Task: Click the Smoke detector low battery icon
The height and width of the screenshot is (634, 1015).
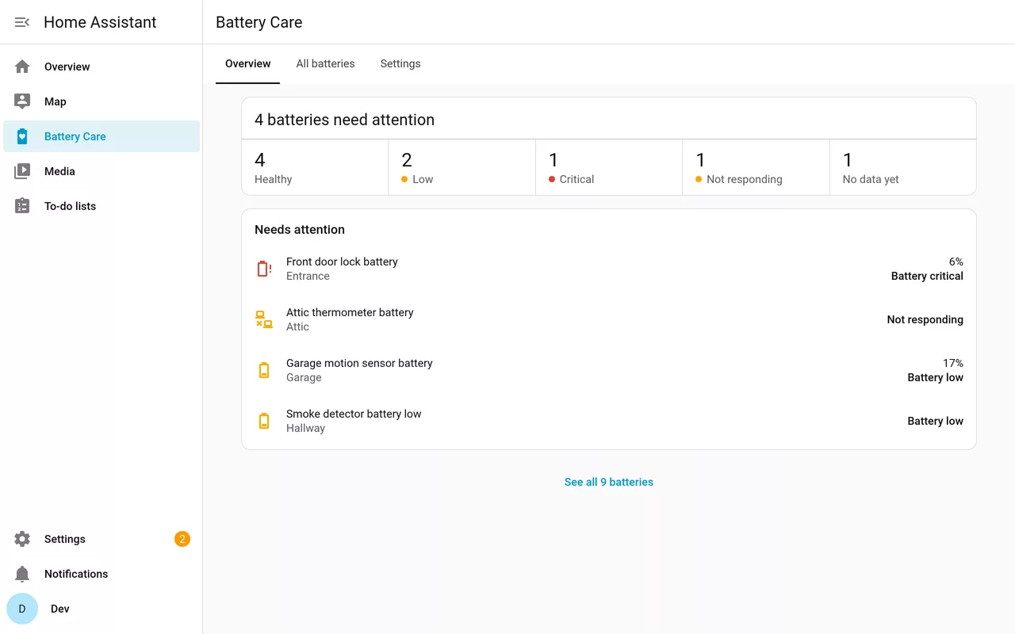Action: click(x=264, y=421)
